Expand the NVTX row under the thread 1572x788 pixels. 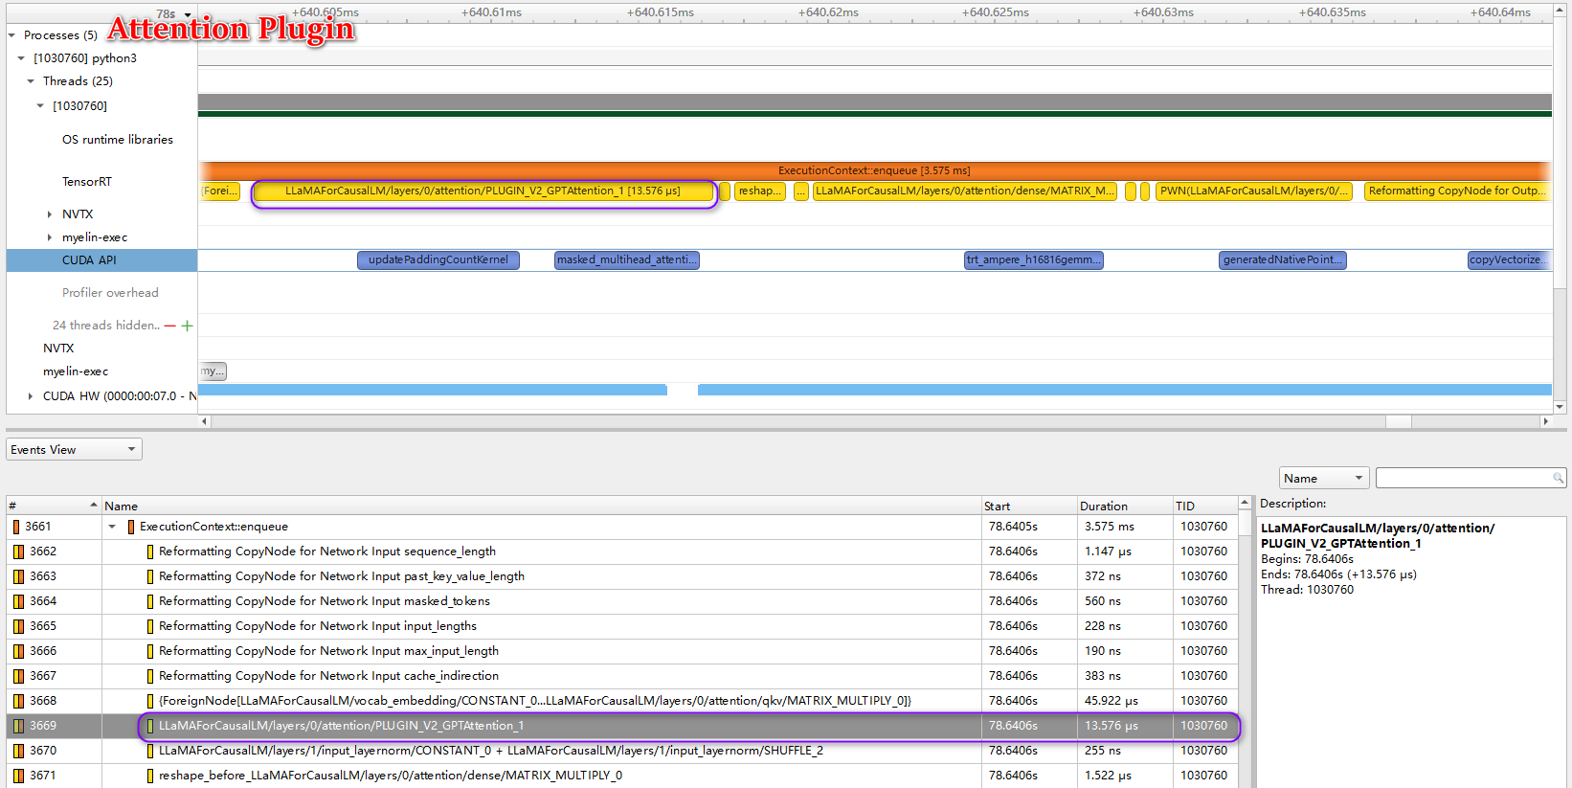[x=50, y=214]
